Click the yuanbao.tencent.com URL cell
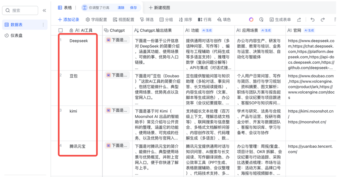This screenshot has height=177, width=342. [311, 158]
